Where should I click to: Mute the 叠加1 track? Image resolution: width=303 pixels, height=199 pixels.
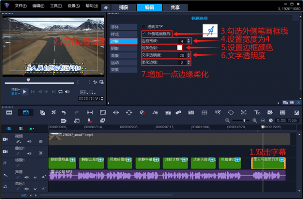pyautogui.click(x=29, y=154)
